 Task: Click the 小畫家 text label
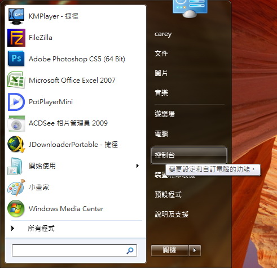(39, 187)
